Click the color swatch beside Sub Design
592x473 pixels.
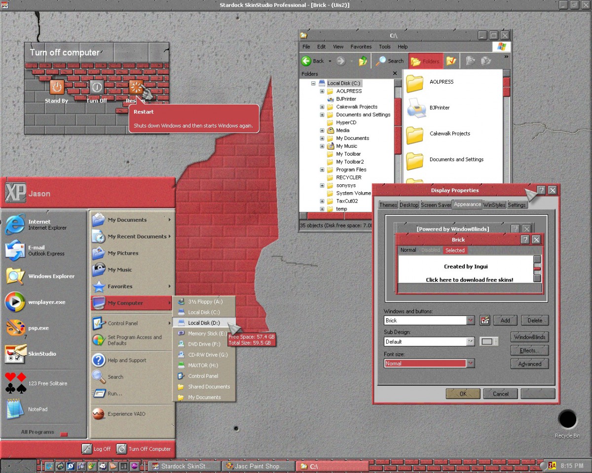coord(488,341)
